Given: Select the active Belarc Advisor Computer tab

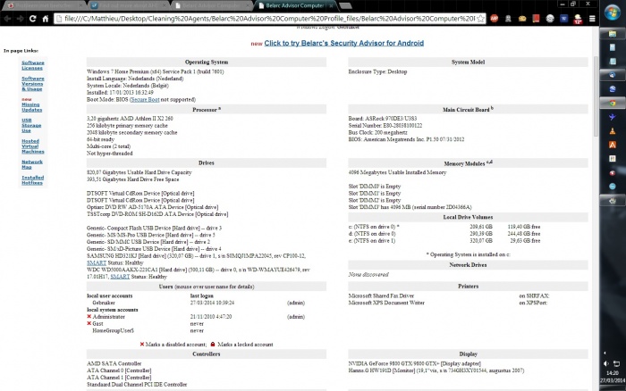Looking at the screenshot, I should [x=295, y=5].
